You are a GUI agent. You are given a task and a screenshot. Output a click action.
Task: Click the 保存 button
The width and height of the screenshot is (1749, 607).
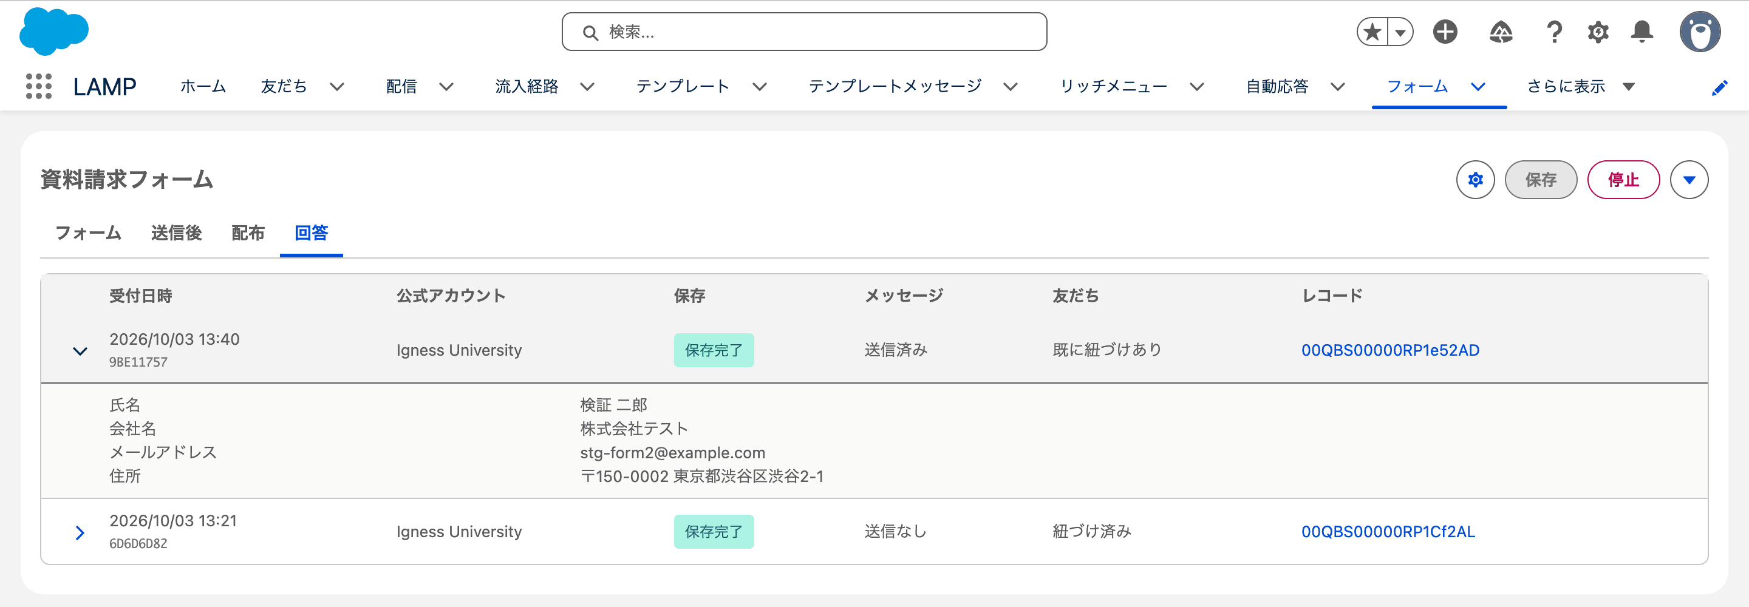pos(1541,180)
